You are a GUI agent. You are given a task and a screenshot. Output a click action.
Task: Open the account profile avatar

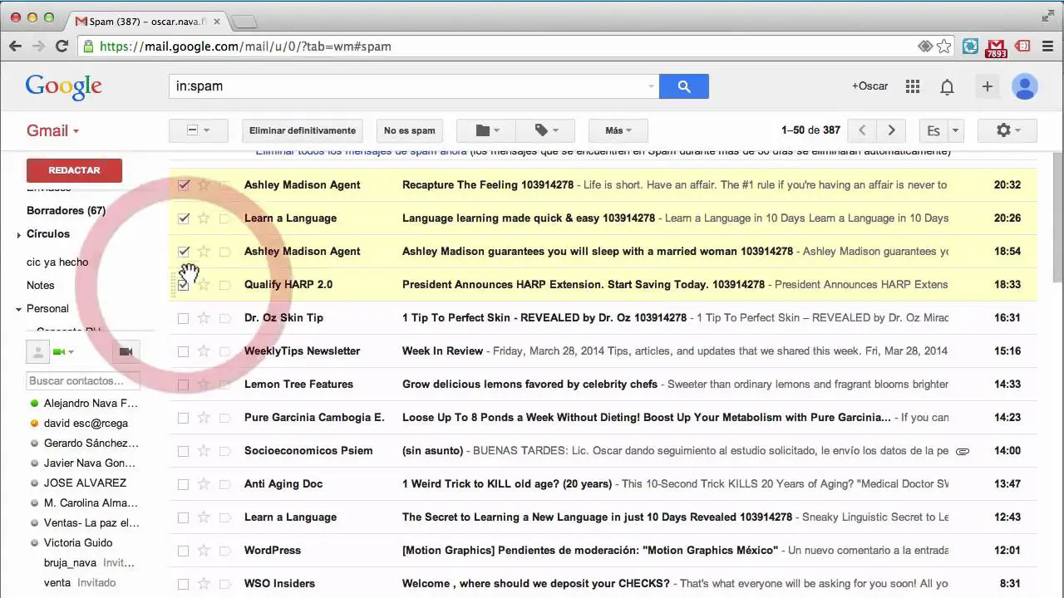(x=1025, y=86)
